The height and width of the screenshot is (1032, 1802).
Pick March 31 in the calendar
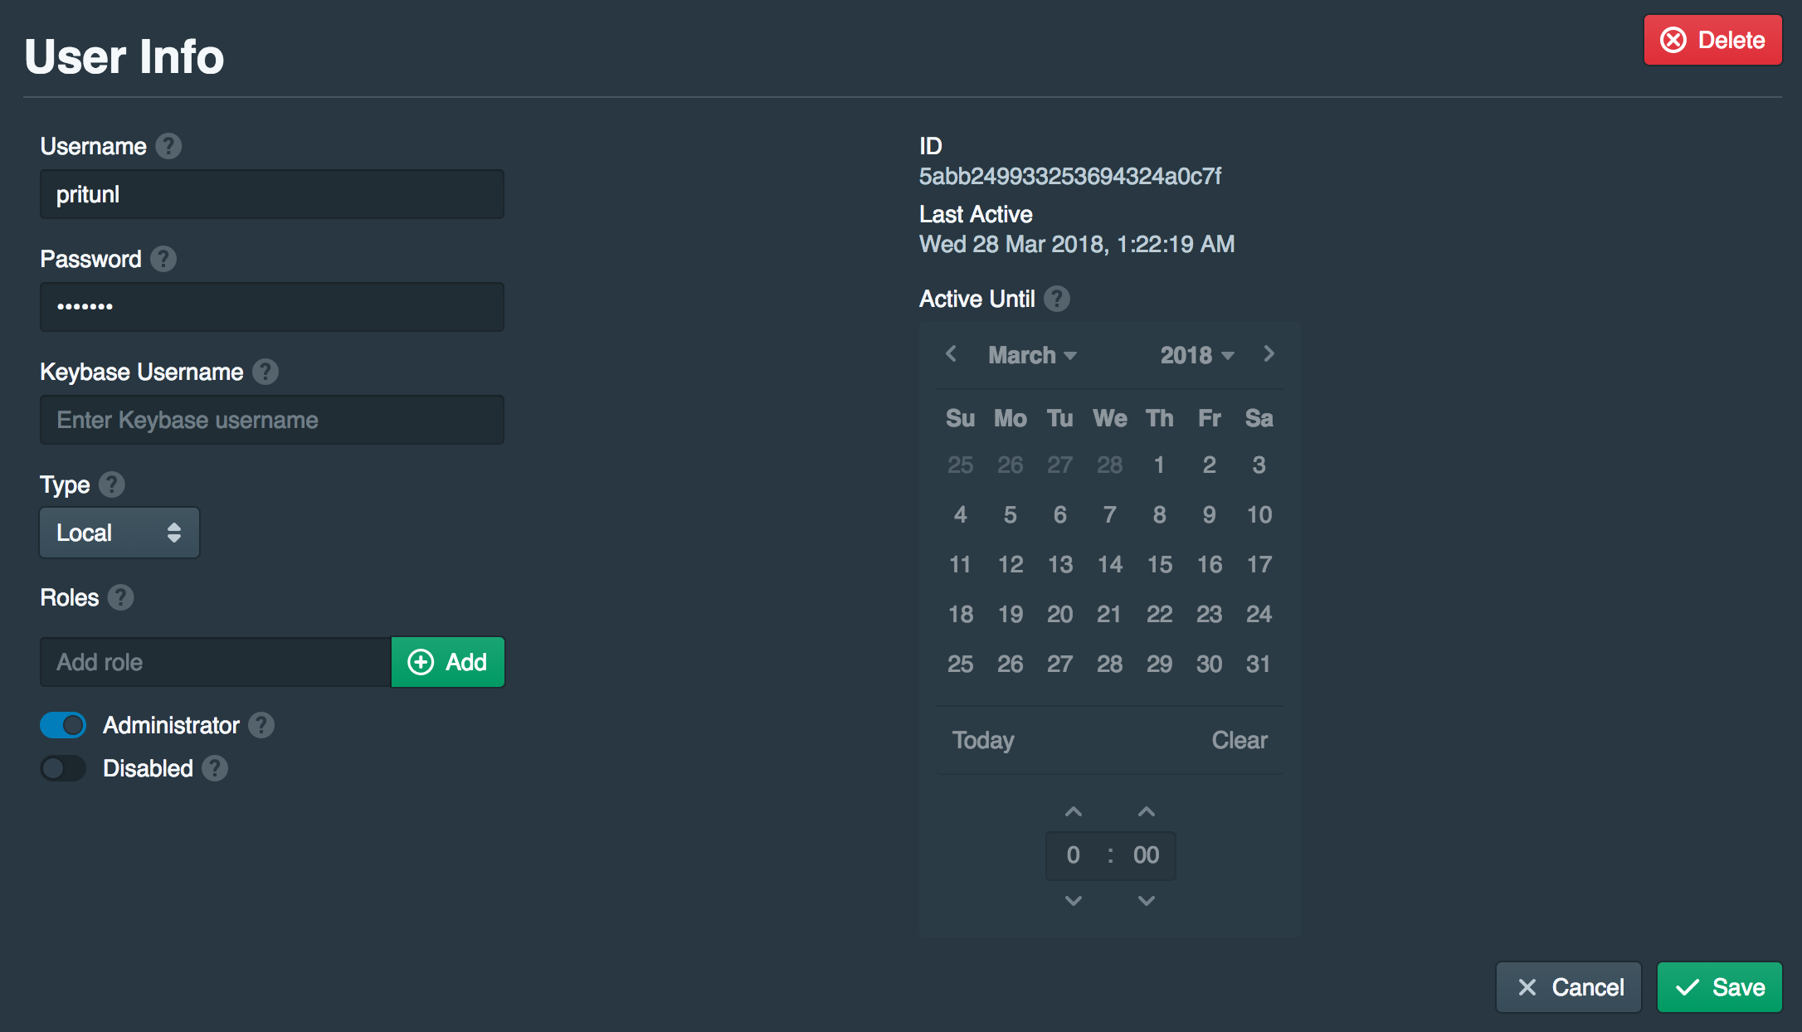coord(1259,664)
